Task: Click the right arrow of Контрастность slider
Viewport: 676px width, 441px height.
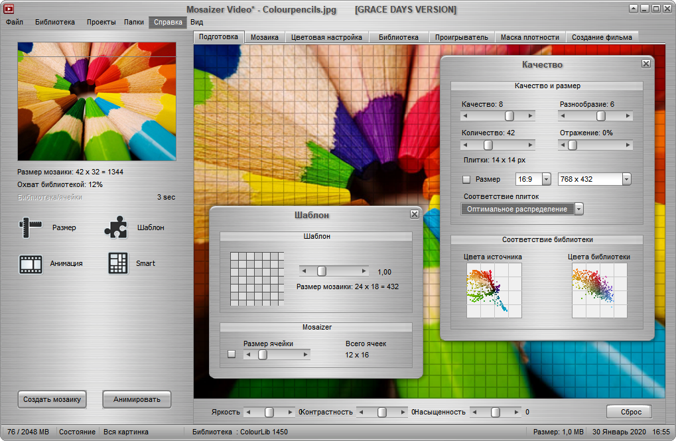Action: (403, 412)
